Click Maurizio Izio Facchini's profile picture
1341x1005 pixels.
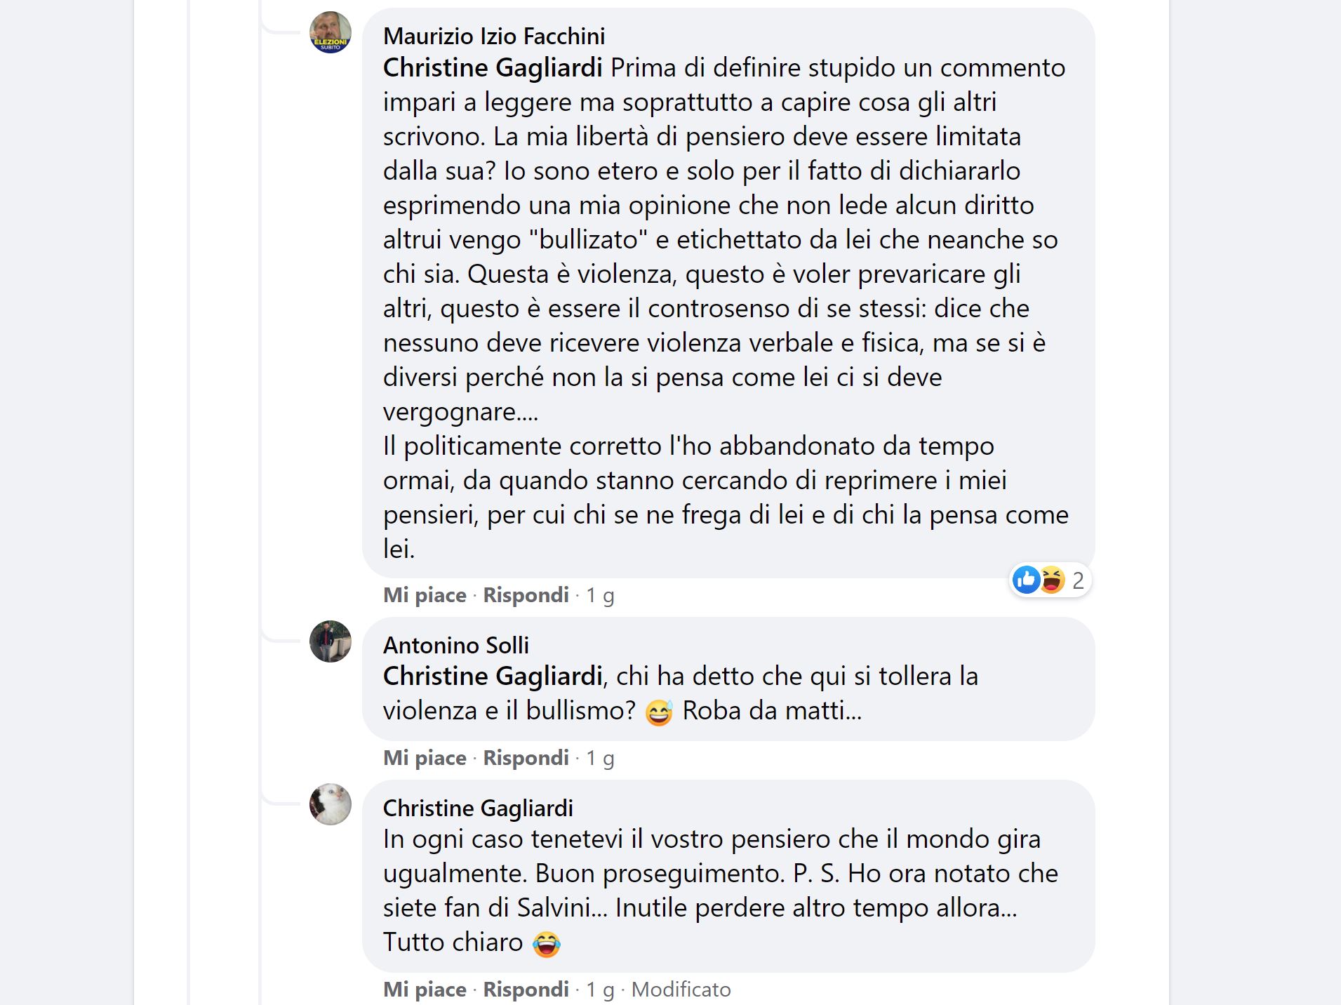(x=330, y=32)
